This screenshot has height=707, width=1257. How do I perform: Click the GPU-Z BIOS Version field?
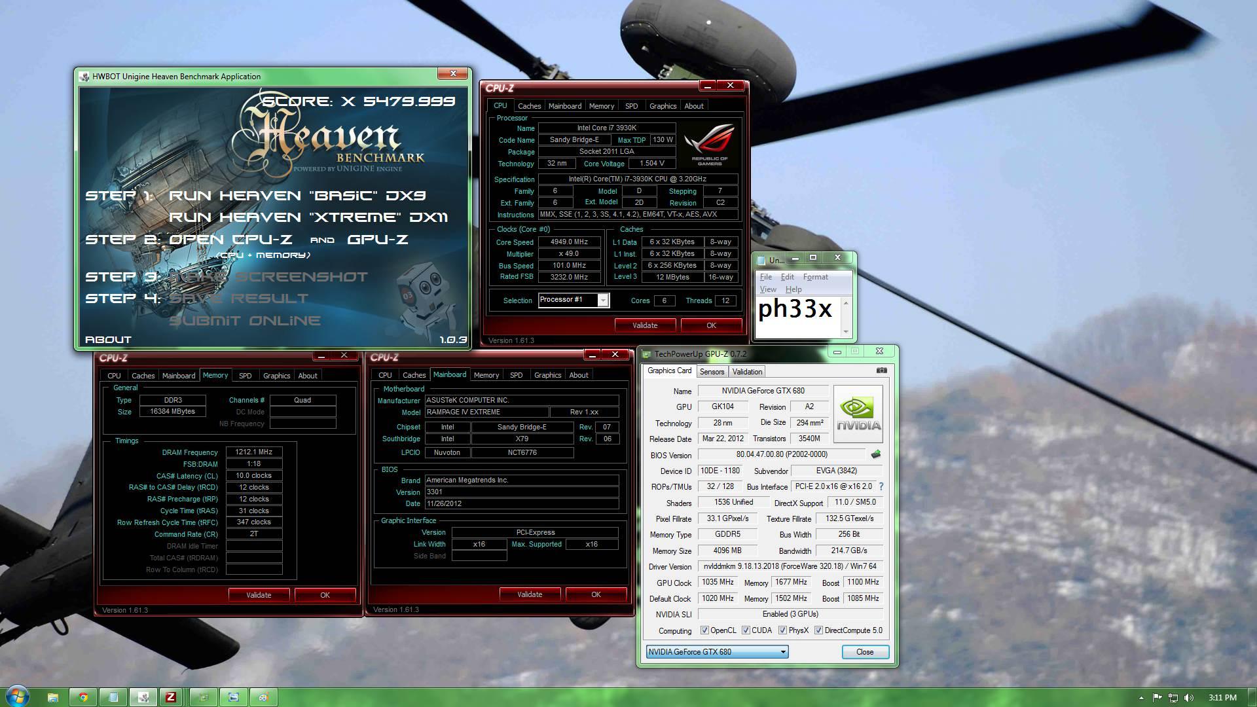click(x=782, y=454)
